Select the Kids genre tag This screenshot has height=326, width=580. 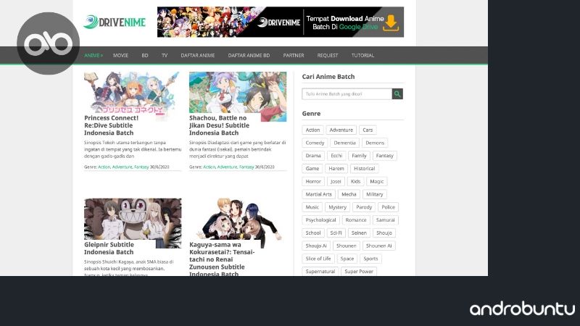click(x=355, y=182)
